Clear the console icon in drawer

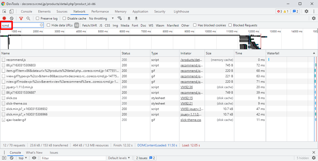[x=12, y=158]
